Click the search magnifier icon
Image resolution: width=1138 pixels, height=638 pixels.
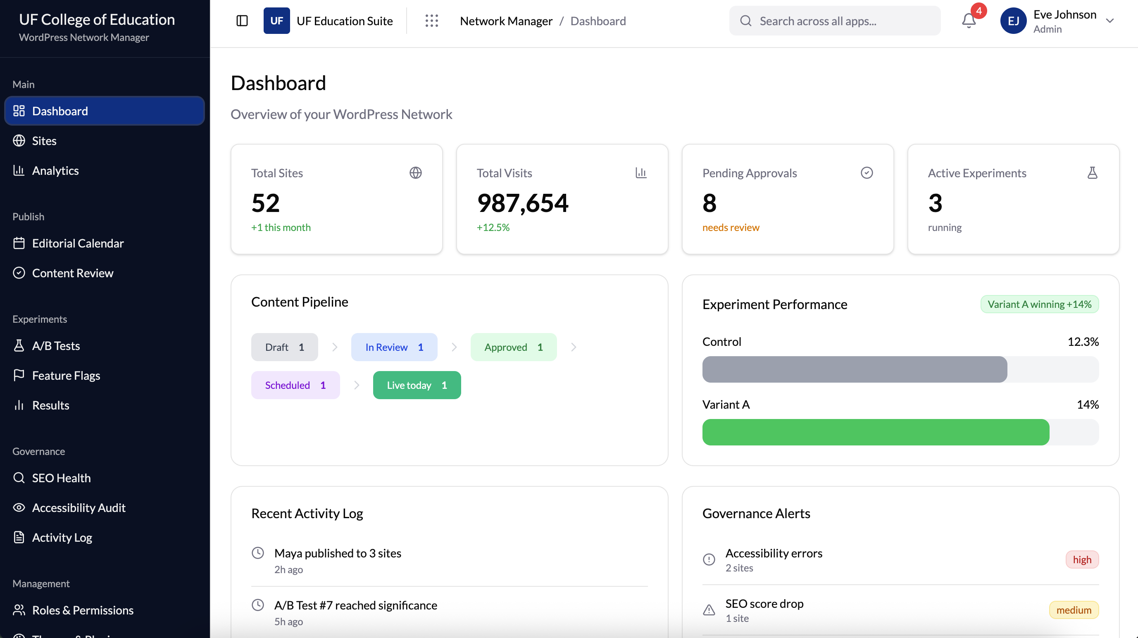[x=746, y=21]
